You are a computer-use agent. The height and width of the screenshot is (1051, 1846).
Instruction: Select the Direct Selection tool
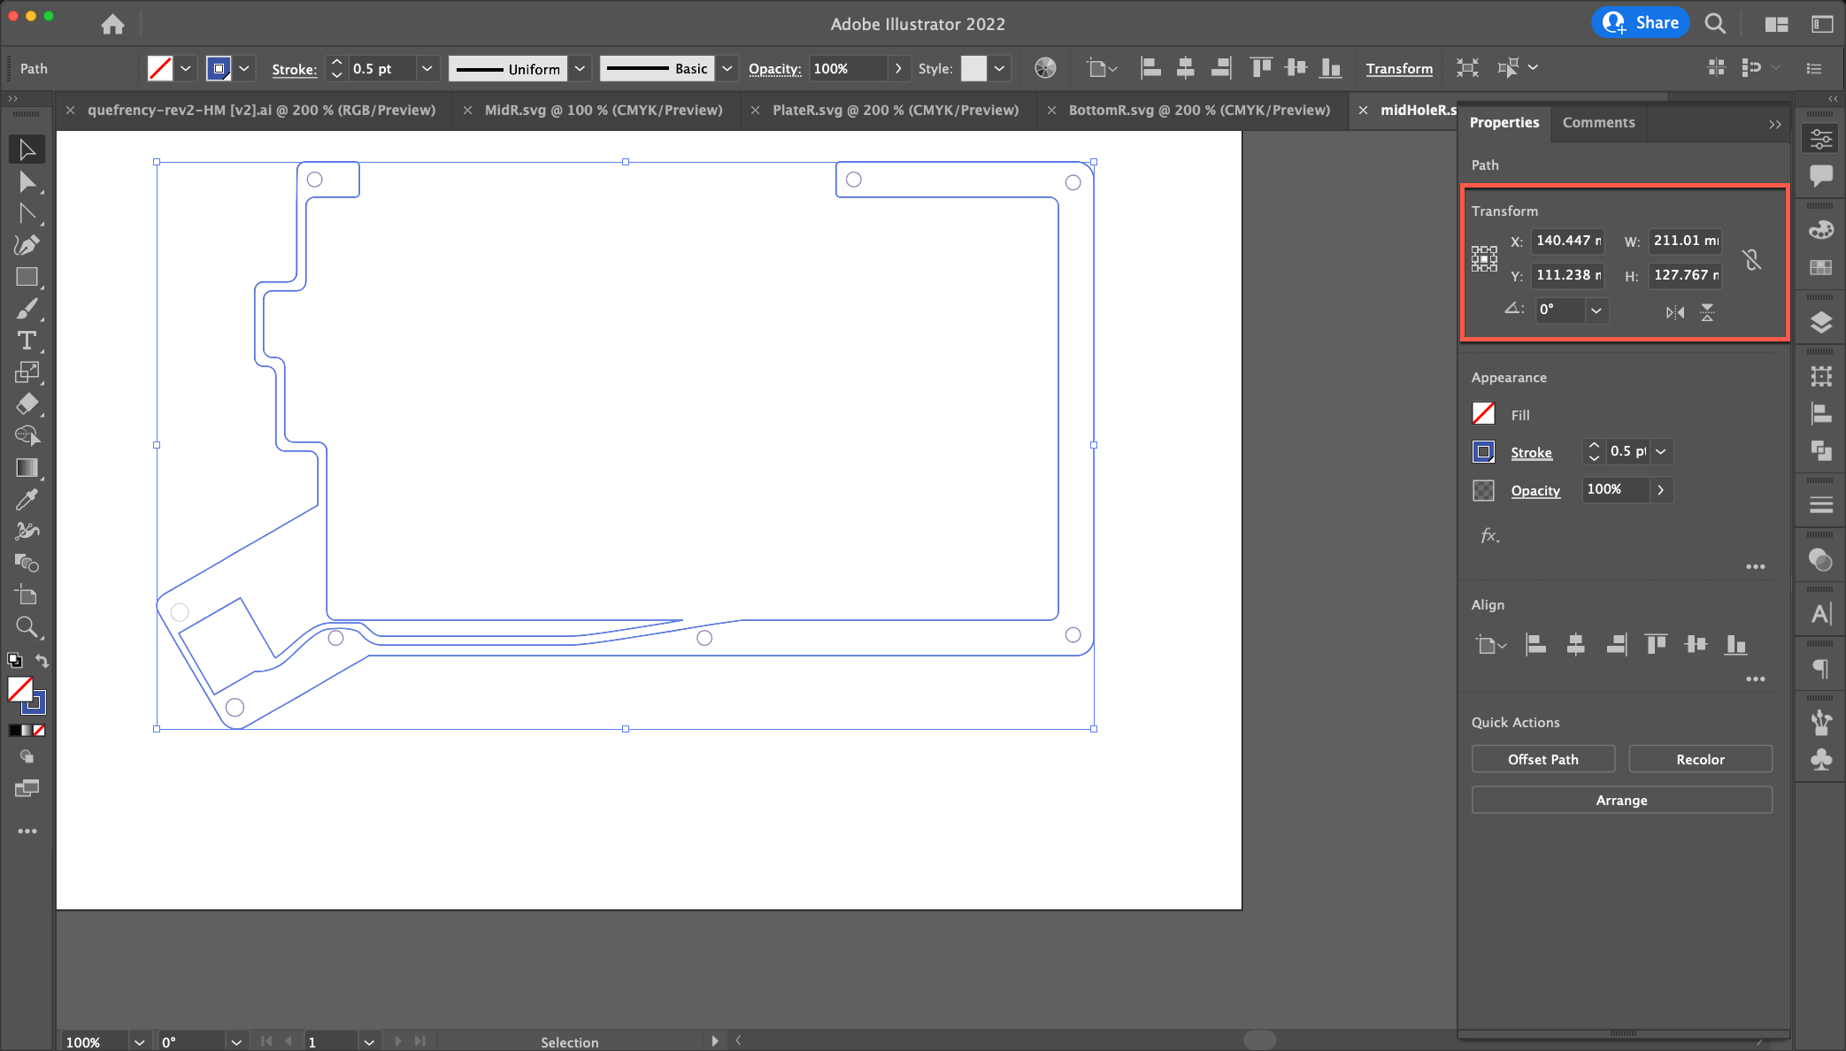(27, 181)
